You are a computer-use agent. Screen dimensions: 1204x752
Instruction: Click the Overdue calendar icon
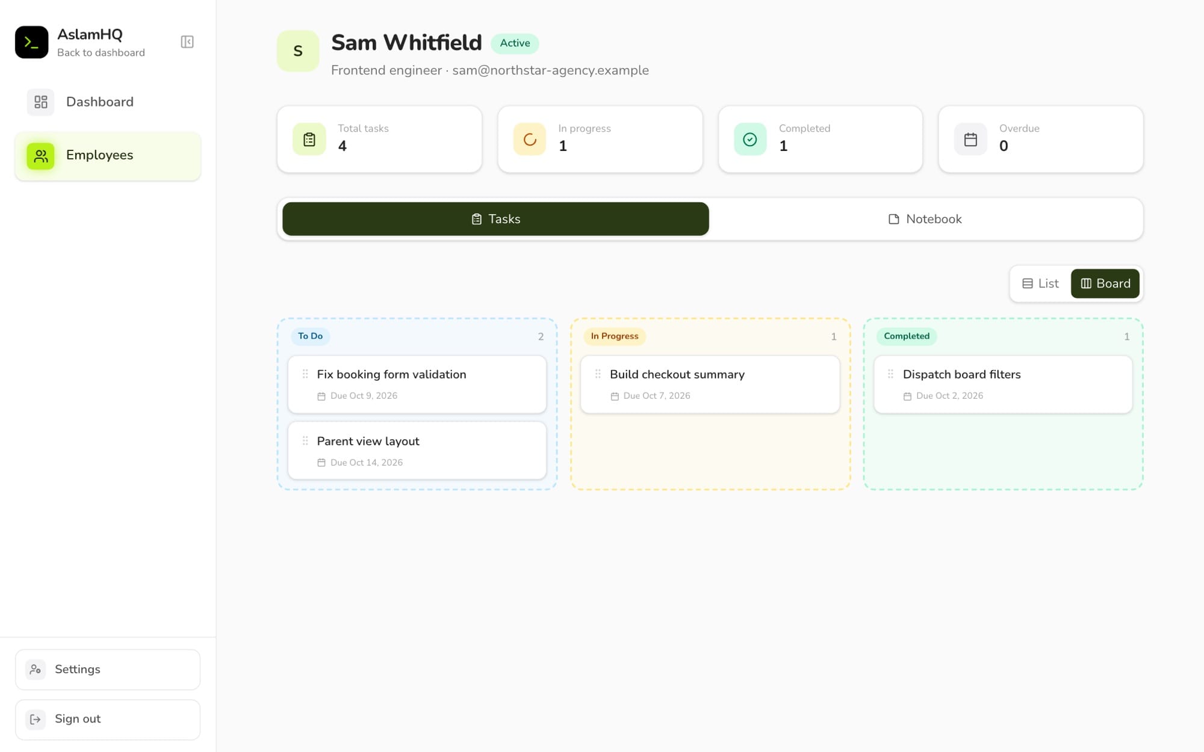tap(970, 140)
